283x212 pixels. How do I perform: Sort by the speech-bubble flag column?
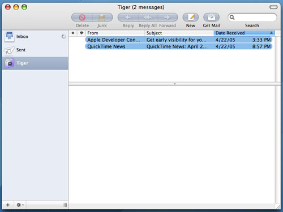[82, 33]
